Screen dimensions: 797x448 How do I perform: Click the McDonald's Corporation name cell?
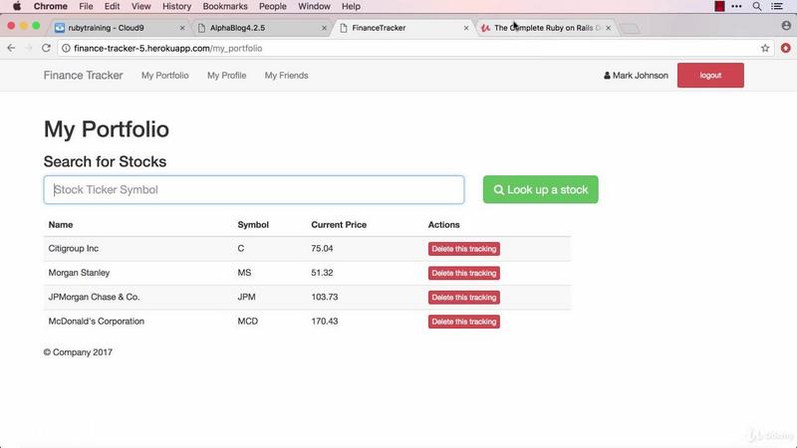coord(96,321)
